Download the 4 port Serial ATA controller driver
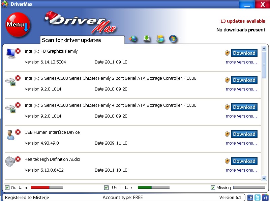 coord(244,107)
